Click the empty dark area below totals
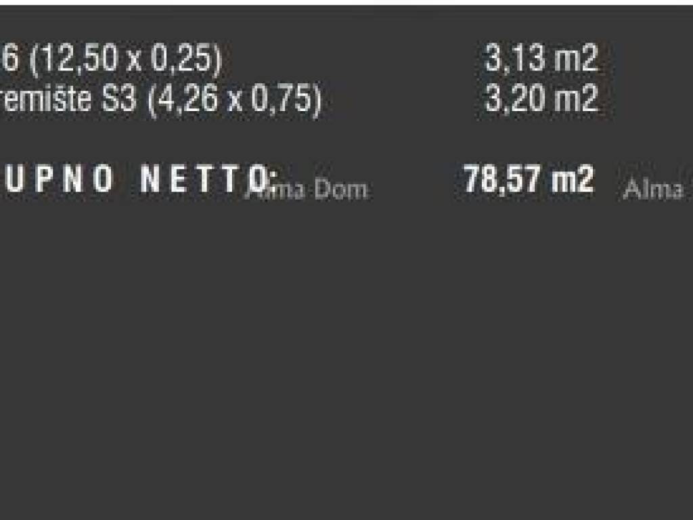Image resolution: width=693 pixels, height=520 pixels. point(346,352)
